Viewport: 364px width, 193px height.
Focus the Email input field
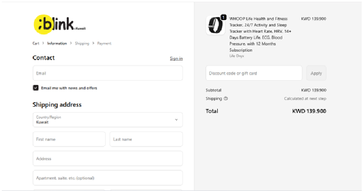(107, 73)
